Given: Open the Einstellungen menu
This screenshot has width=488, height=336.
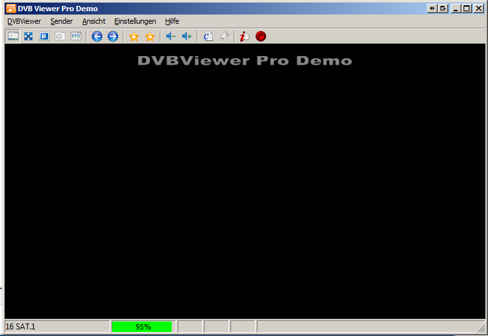Looking at the screenshot, I should click(135, 21).
